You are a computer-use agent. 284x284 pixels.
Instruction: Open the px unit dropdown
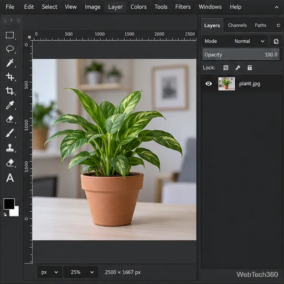pyautogui.click(x=50, y=272)
